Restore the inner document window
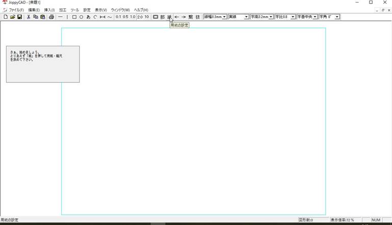Image resolution: width=392 pixels, height=225 pixels. pos(383,10)
